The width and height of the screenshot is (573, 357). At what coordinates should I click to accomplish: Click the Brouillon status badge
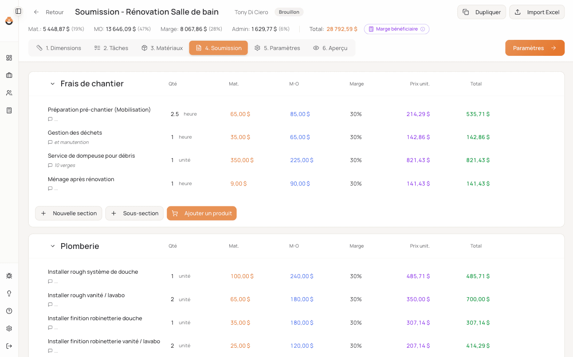pos(289,12)
